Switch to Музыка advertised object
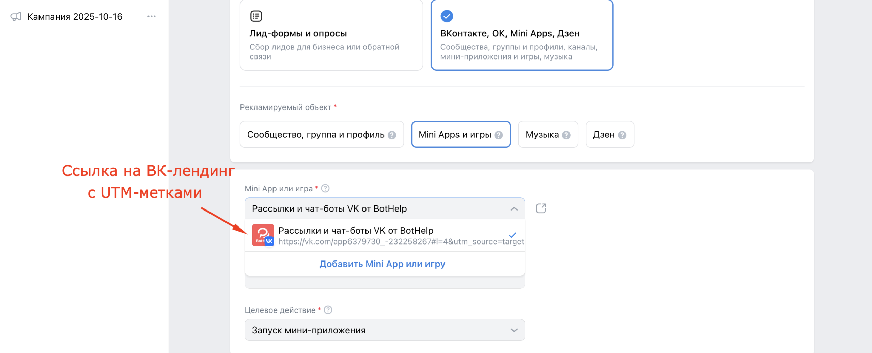Image resolution: width=872 pixels, height=353 pixels. [x=542, y=135]
